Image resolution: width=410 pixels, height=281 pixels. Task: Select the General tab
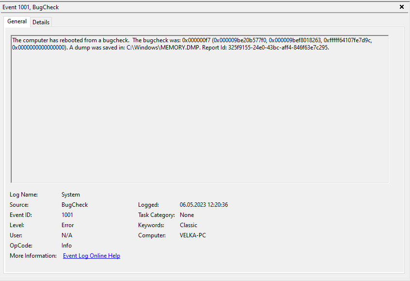[x=17, y=21]
